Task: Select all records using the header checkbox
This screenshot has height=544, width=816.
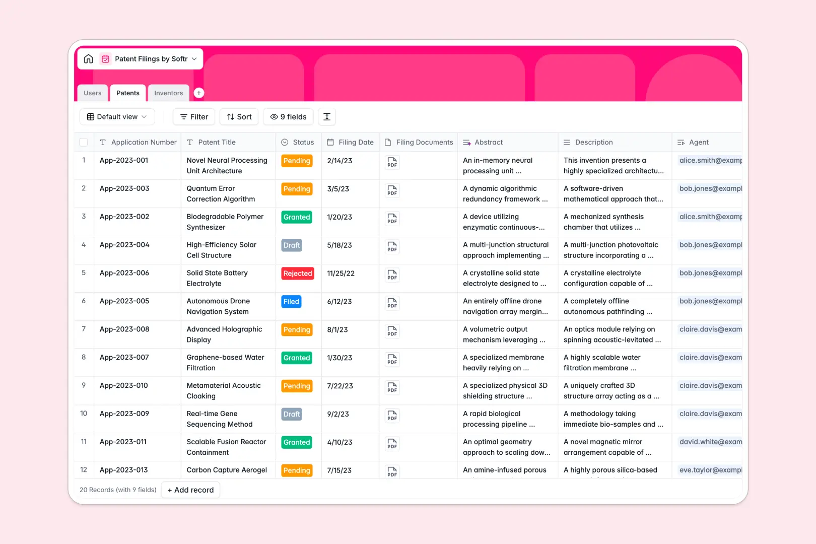Action: click(x=84, y=142)
